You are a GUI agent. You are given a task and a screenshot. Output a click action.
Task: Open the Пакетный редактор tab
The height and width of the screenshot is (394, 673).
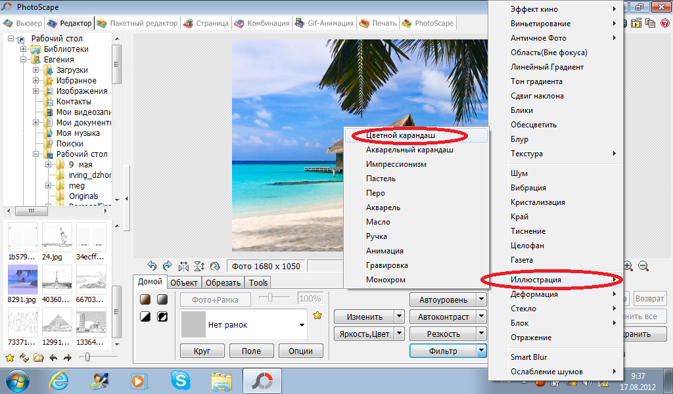pos(137,23)
